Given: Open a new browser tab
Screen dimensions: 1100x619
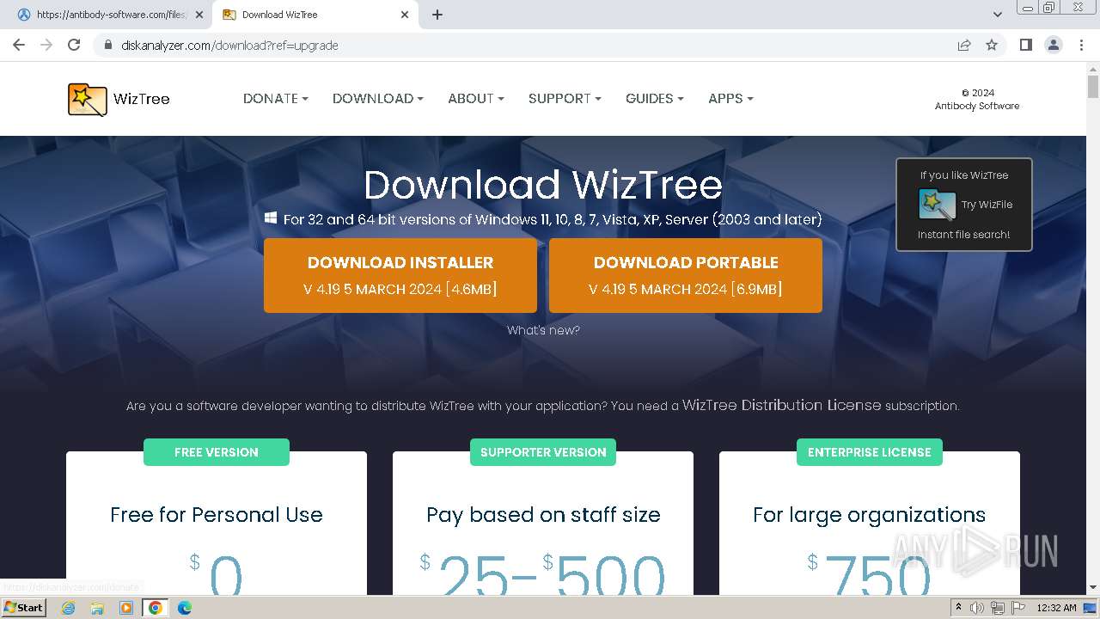Looking at the screenshot, I should click(x=437, y=15).
